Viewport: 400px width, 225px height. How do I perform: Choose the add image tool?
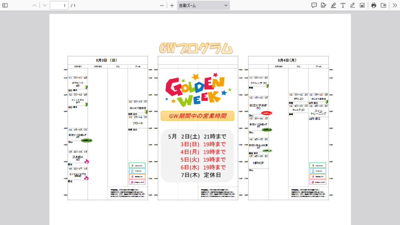(x=362, y=5)
